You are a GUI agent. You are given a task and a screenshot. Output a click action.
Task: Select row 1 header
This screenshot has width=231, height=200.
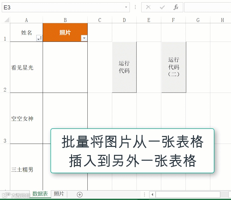(5, 32)
